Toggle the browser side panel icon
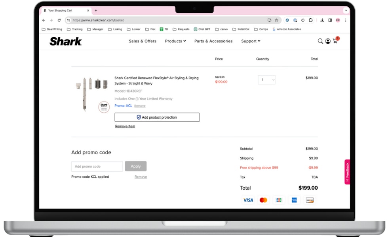Viewport: 388px width, 238px height. point(330,20)
